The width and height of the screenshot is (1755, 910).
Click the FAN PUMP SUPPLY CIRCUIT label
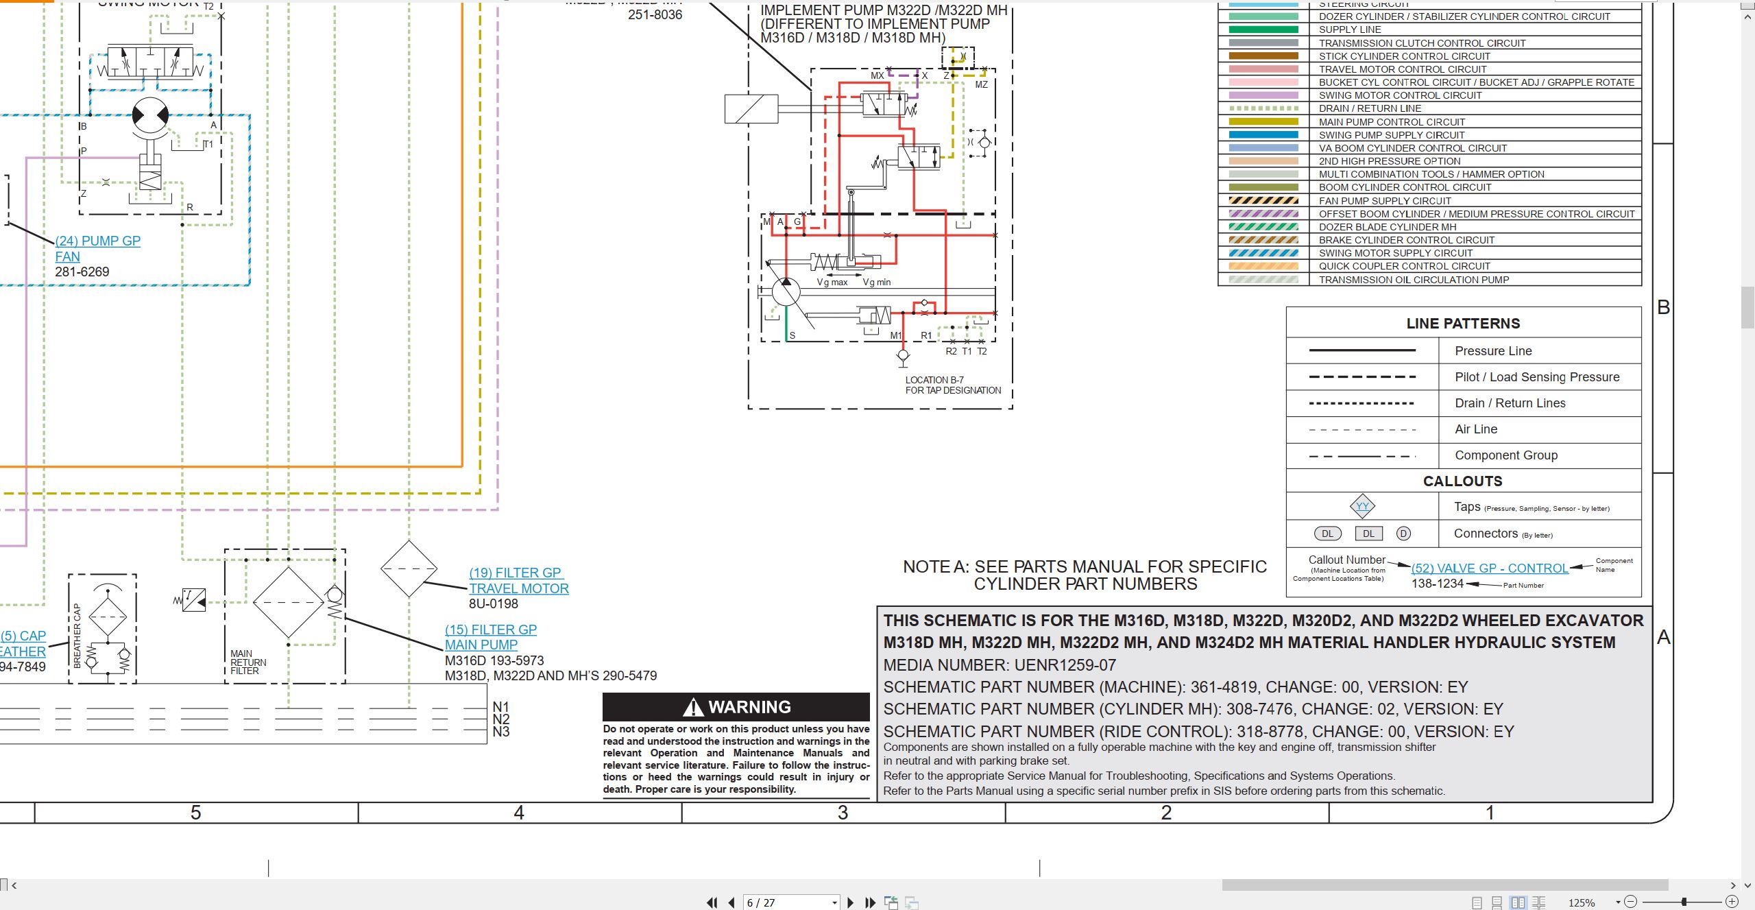1385,201
